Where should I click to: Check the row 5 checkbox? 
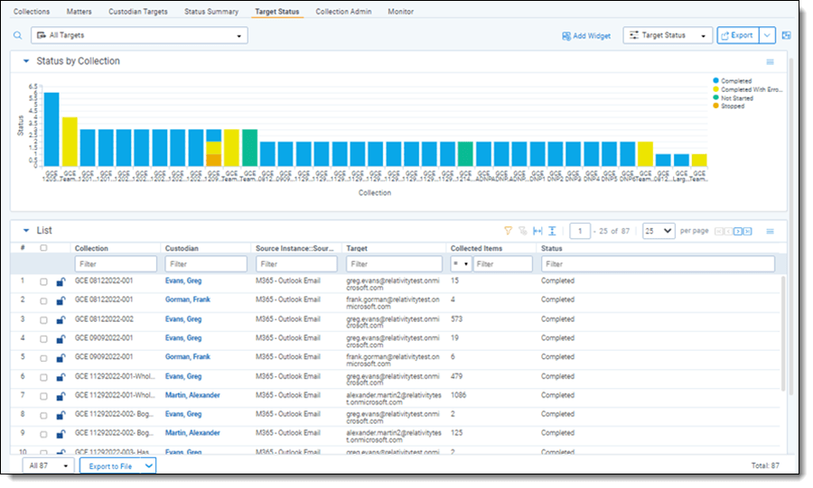(43, 359)
